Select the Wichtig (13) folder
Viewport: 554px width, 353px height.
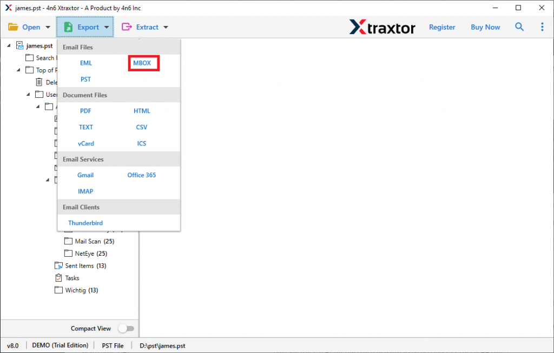[82, 290]
